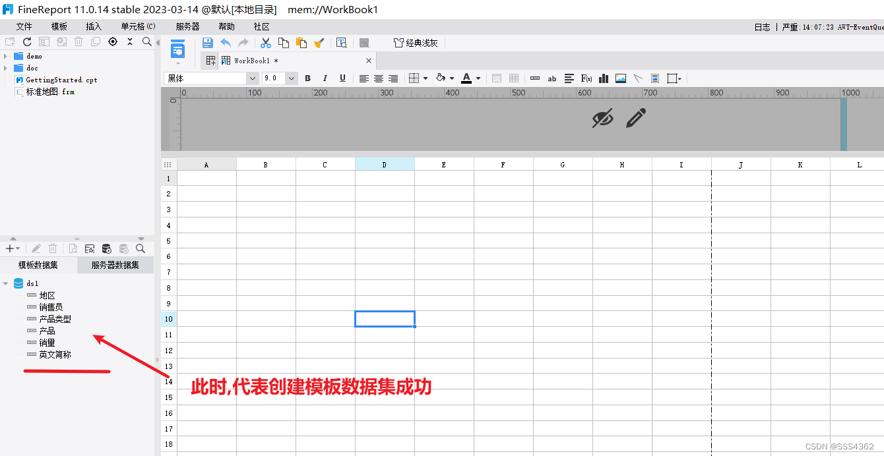This screenshot has height=456, width=884.
Task: Open the 模板 menu
Action: coord(59,26)
